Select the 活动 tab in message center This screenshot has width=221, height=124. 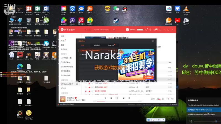(83, 45)
